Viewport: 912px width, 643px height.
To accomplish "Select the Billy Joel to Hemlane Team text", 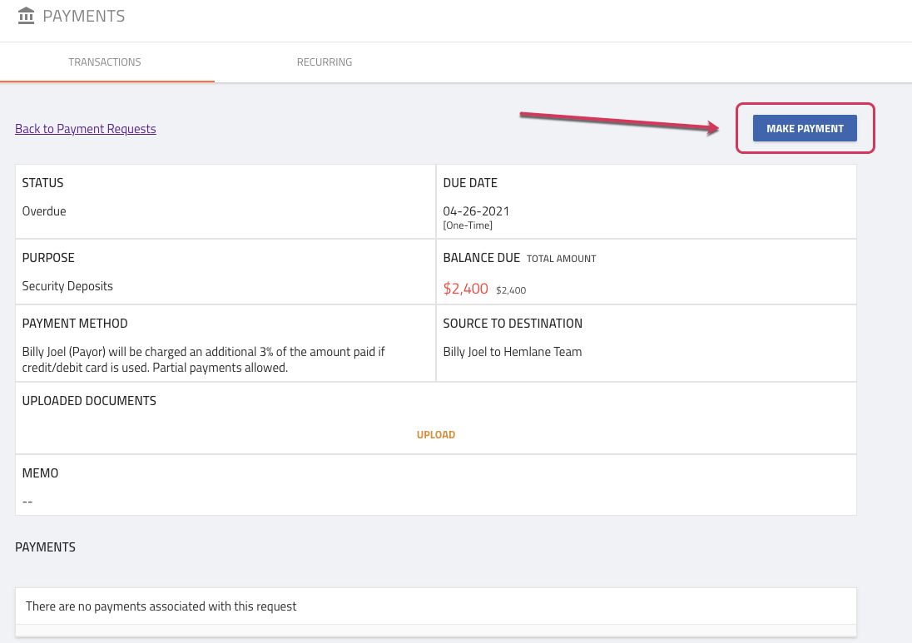I will 513,352.
